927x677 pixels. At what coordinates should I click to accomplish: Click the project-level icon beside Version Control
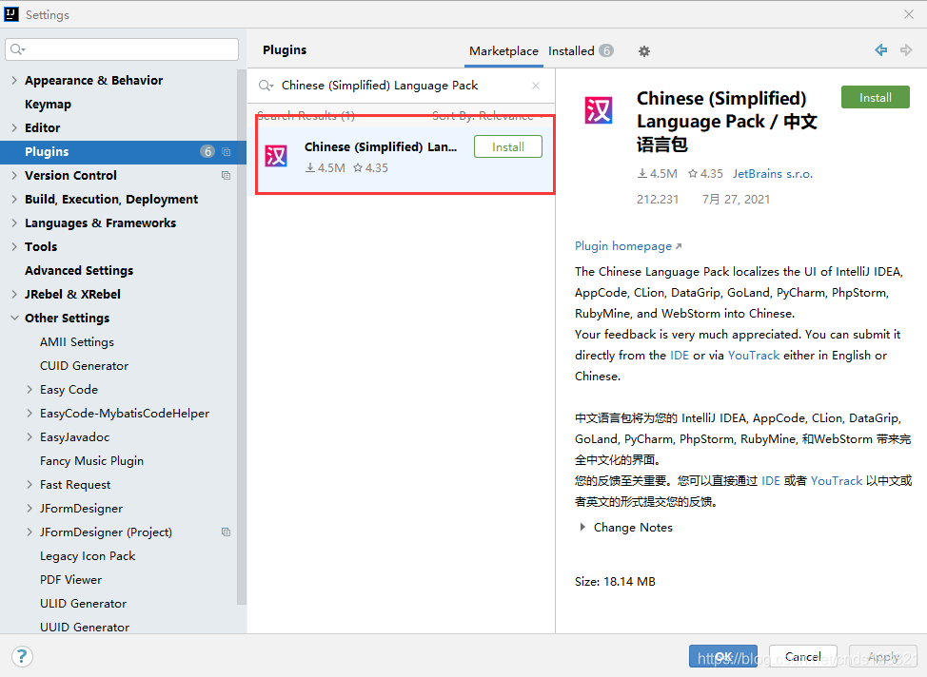coord(226,176)
